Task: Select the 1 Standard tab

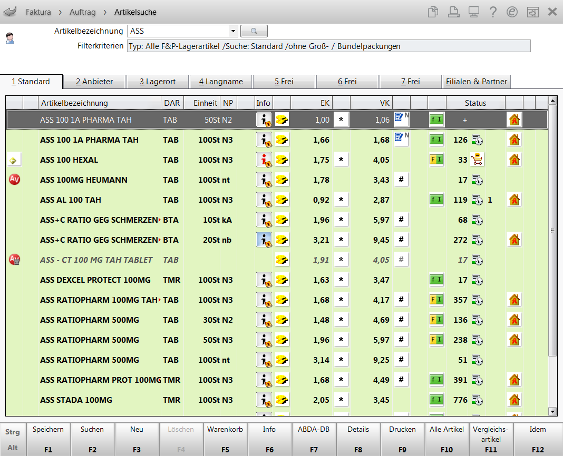Action: coord(31,82)
